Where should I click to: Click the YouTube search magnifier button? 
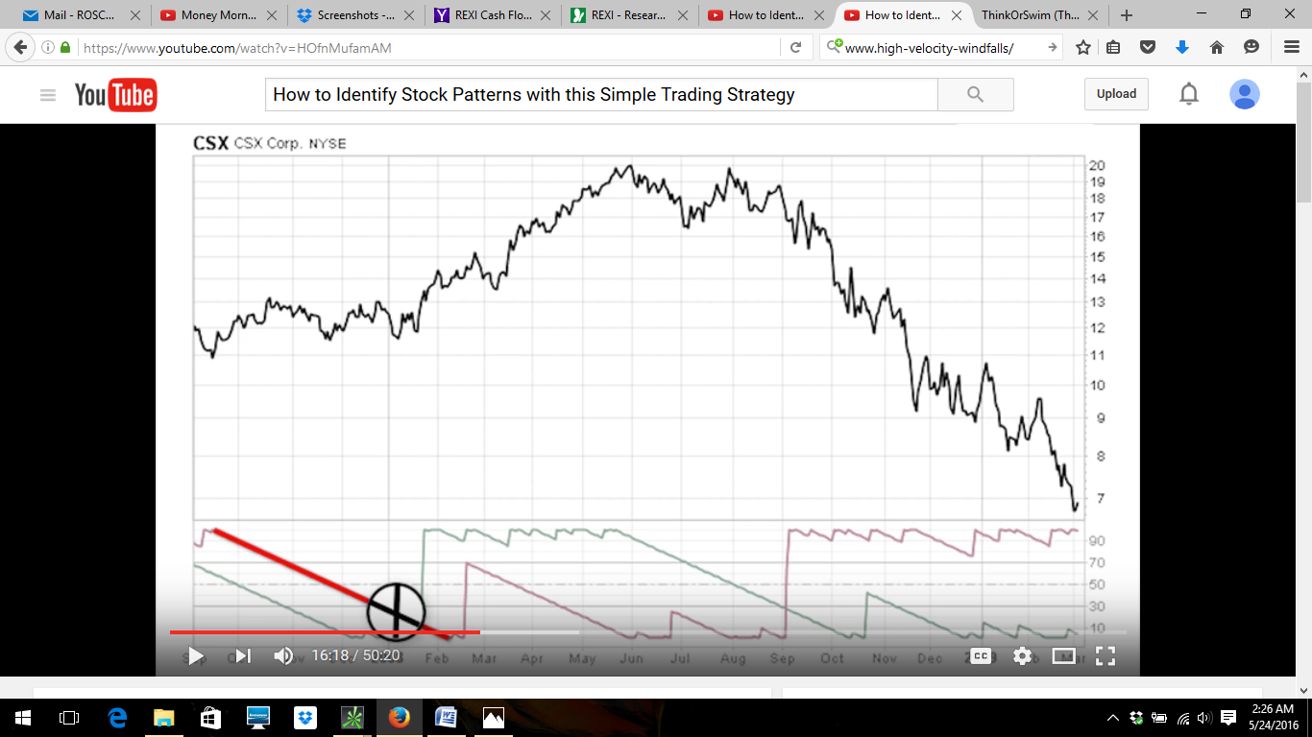[x=976, y=94]
